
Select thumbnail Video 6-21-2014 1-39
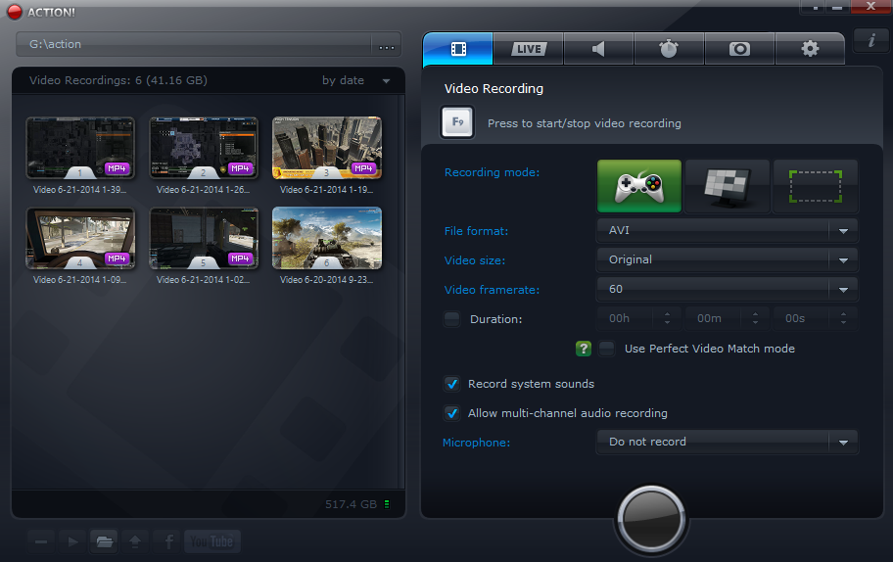80,148
